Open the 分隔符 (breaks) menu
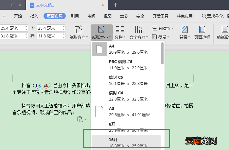Screen dimensions: 229x150 tap(162, 28)
